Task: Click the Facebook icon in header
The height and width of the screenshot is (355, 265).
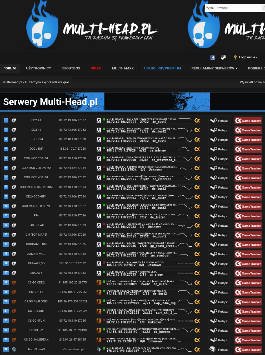Action: tap(213, 57)
